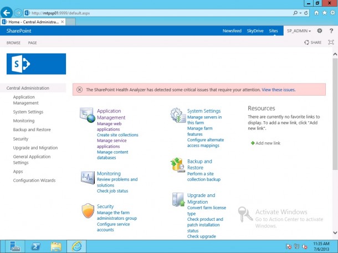Click the search magnifier in address bar
338x253 pixels.
pos(295,13)
